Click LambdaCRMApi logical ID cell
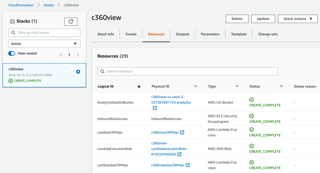 pyautogui.click(x=110, y=132)
